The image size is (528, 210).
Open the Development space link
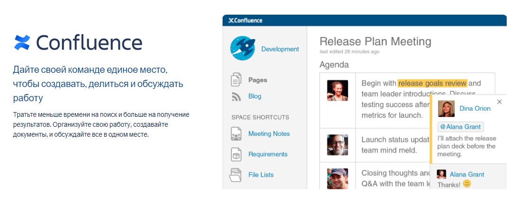point(280,49)
